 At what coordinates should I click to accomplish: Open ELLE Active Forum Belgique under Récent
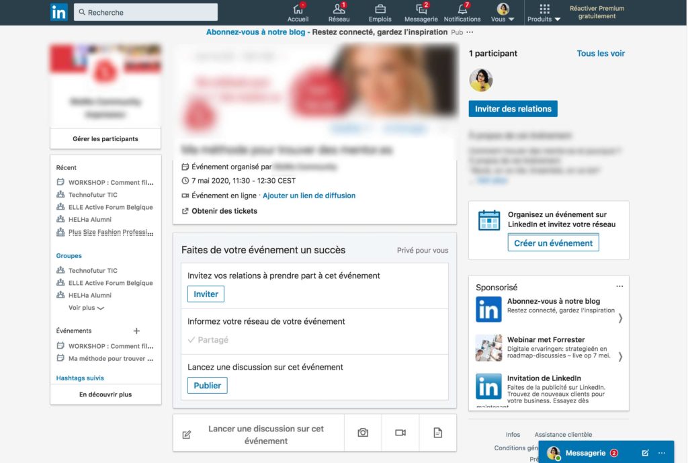105,207
